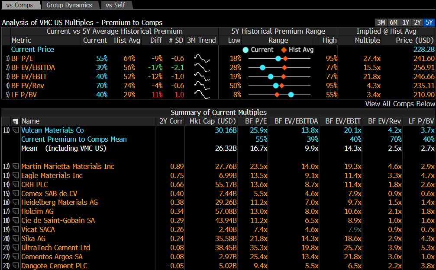This screenshot has height=270, width=436.
Task: Click the drag icon next to Martin Marietta Materials
Action: [x=15, y=166]
